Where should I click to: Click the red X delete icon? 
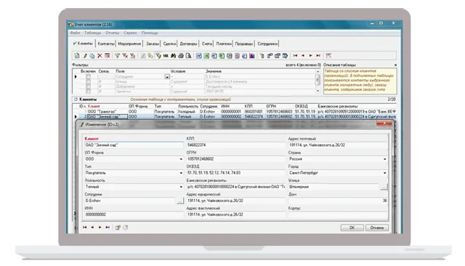[x=100, y=55]
